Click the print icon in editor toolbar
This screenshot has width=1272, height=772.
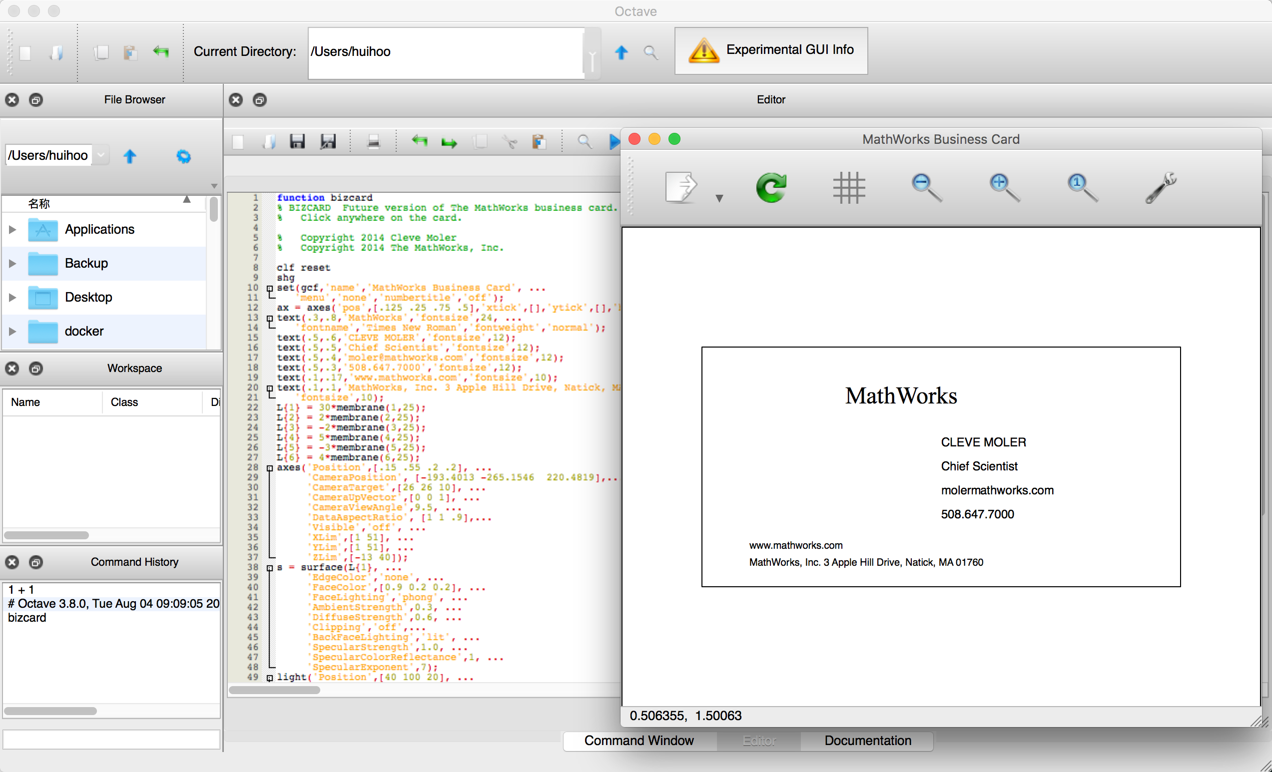tap(373, 141)
